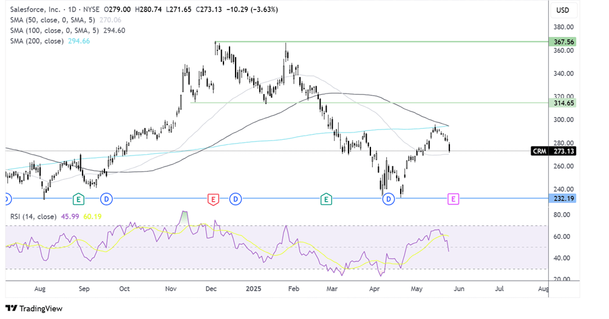Click 2025 on the time axis
Viewport: 609px width, 319px height.
(x=254, y=289)
